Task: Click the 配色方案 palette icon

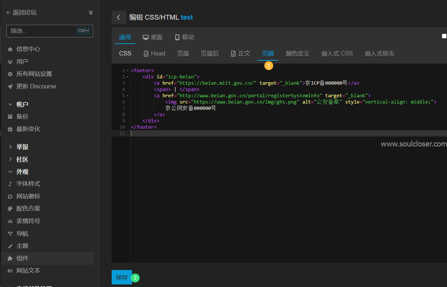Action: (10, 209)
